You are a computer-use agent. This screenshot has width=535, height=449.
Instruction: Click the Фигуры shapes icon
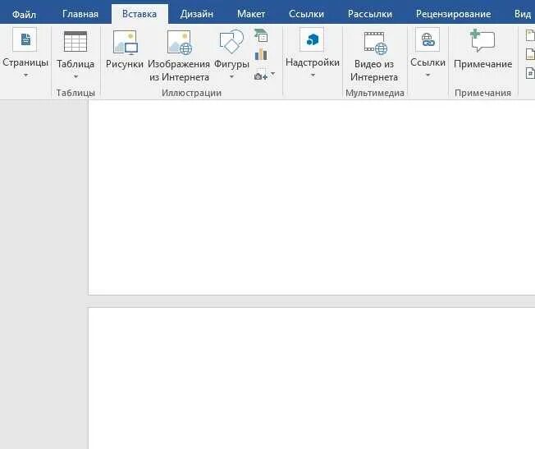tap(231, 41)
